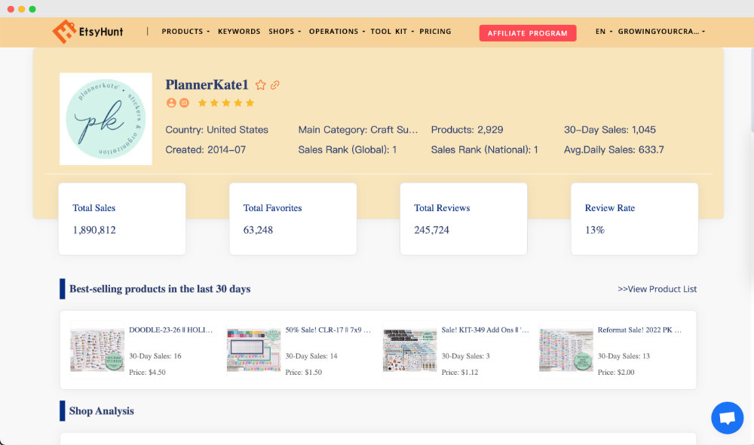Click the orange person badge icon

[171, 103]
